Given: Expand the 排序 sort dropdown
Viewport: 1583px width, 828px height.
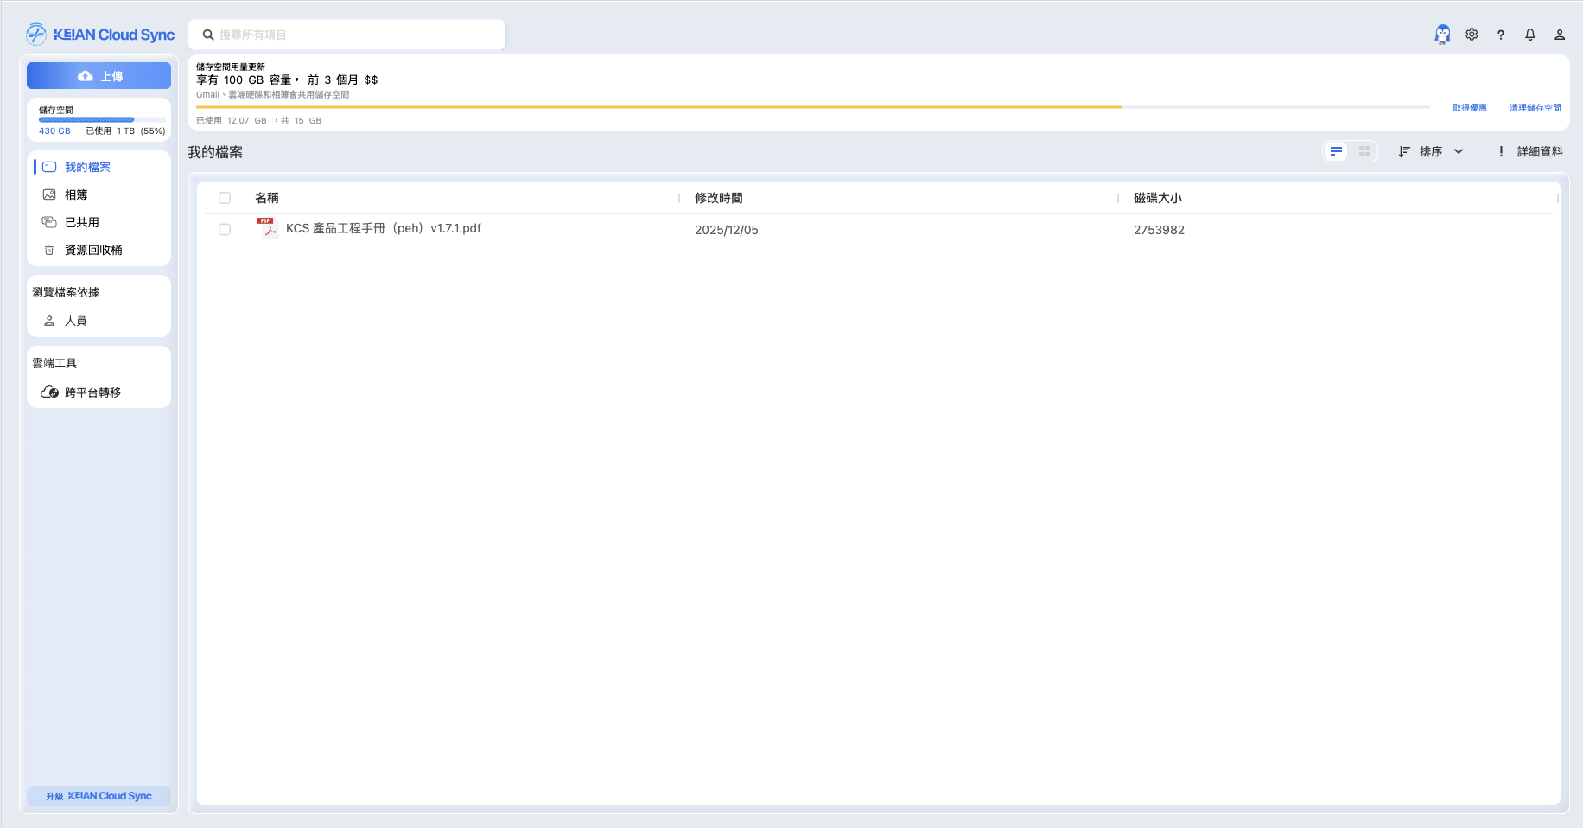Looking at the screenshot, I should pyautogui.click(x=1431, y=151).
